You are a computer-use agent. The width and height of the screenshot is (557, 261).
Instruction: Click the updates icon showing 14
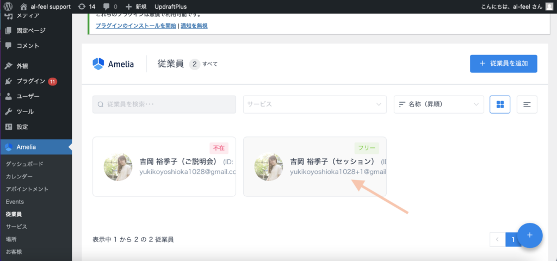87,7
